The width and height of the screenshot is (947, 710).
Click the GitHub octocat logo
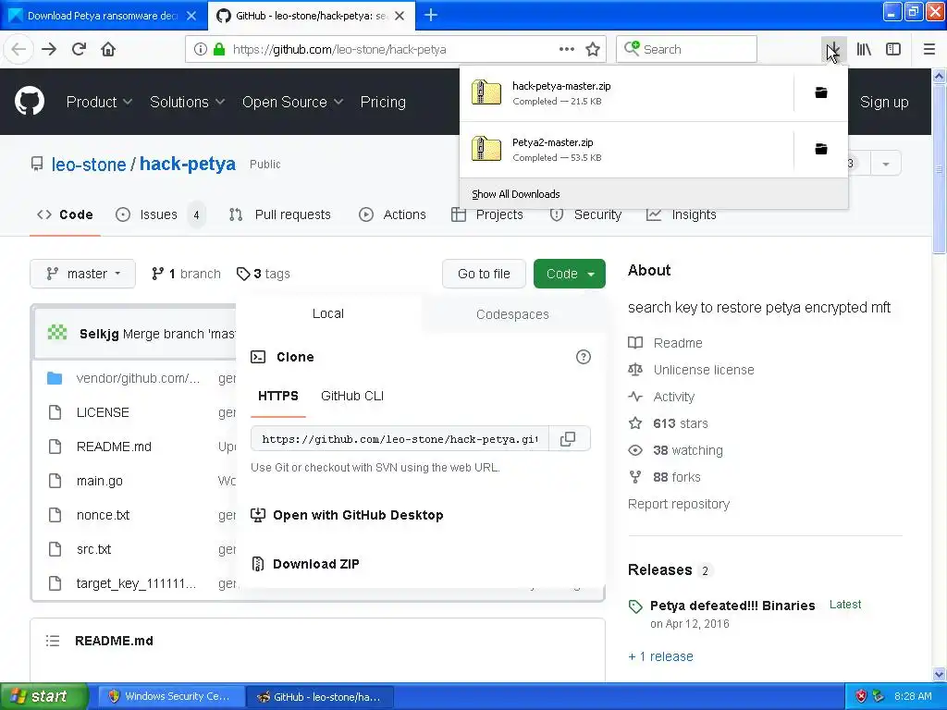(29, 101)
